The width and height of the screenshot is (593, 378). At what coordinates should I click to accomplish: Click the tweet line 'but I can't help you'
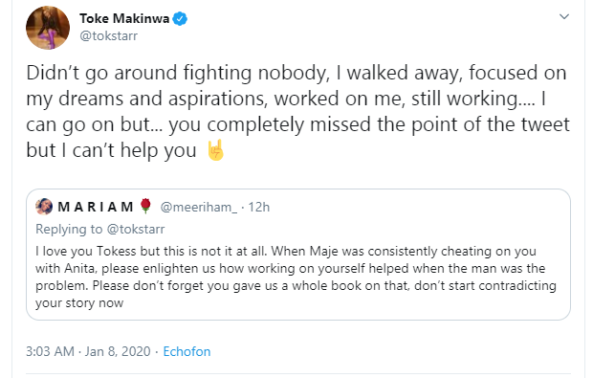tap(111, 150)
